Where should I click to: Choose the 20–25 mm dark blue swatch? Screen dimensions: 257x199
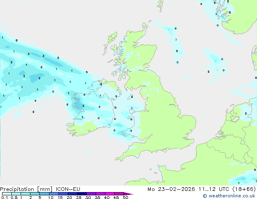(73, 194)
